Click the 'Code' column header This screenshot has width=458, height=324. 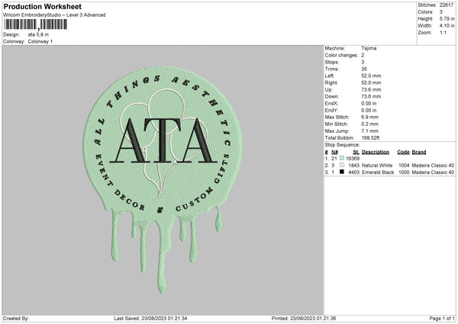coord(403,152)
